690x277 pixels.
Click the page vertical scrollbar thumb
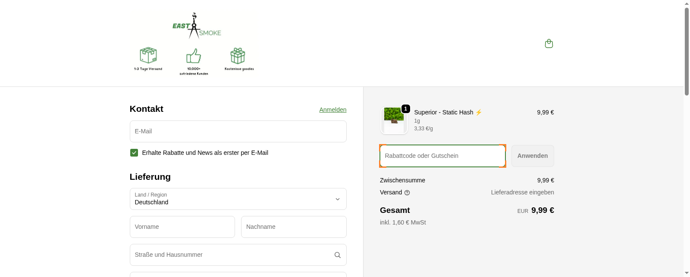click(x=687, y=52)
